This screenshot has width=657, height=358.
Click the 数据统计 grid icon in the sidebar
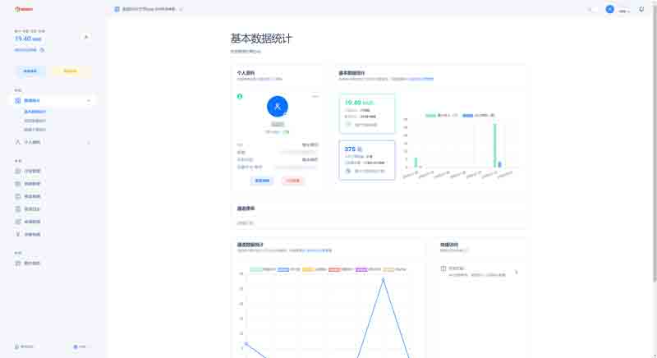(x=18, y=100)
